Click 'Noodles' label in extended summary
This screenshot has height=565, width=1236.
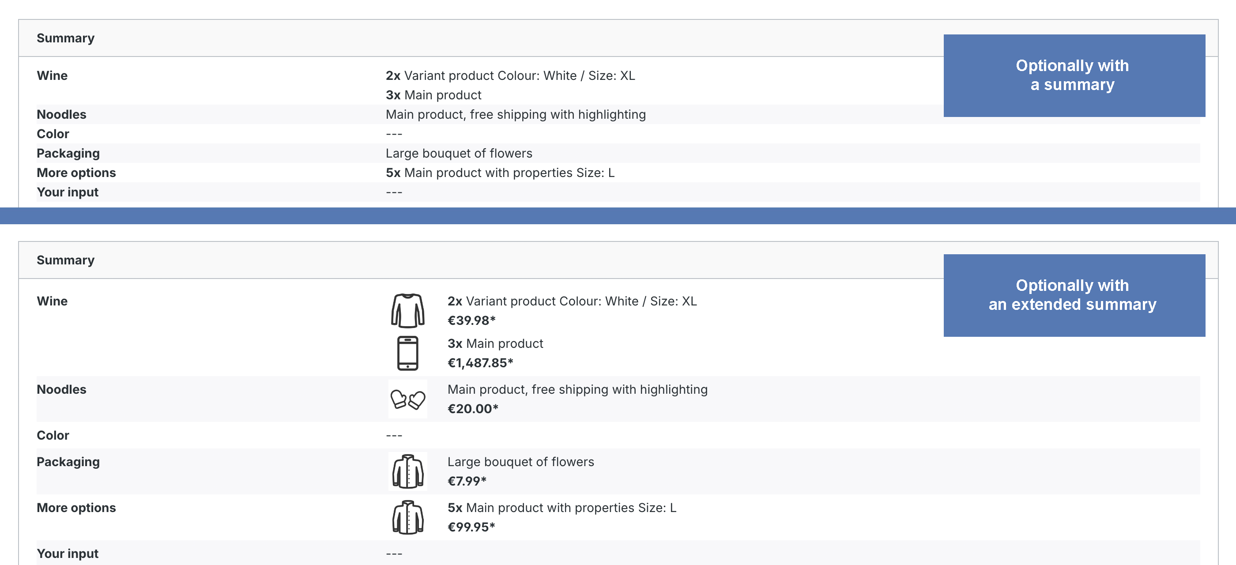point(61,389)
